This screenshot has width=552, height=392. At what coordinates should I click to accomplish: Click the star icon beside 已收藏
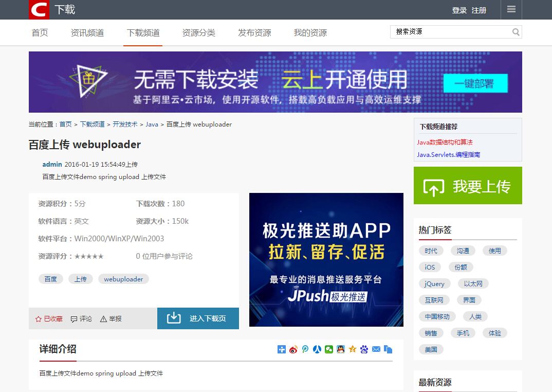coord(39,319)
